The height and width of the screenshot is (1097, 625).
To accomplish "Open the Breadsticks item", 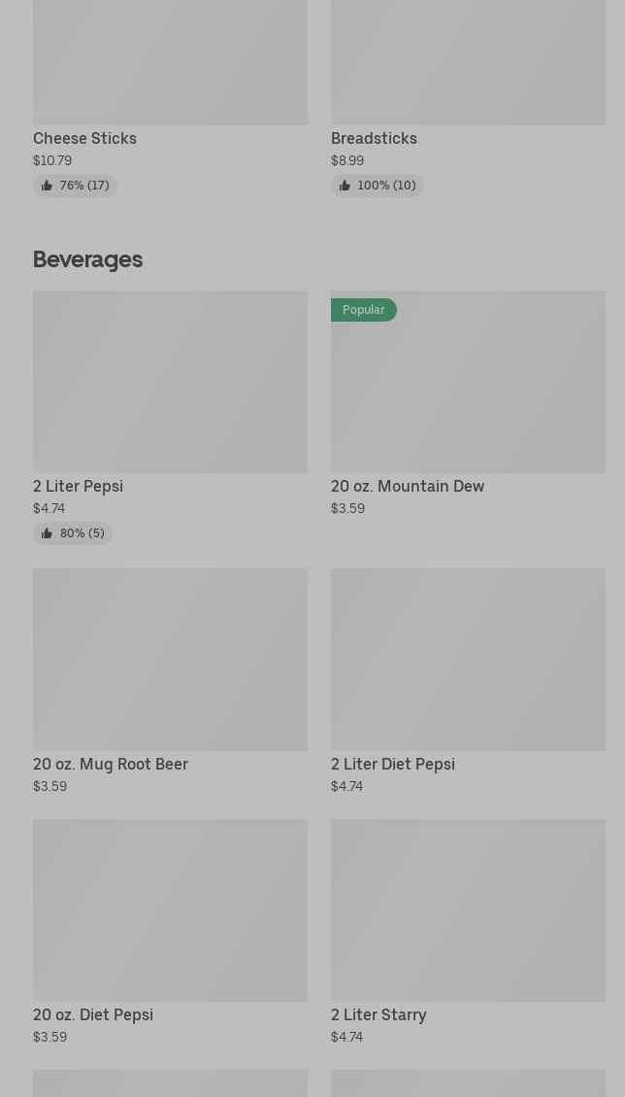I will 374,139.
